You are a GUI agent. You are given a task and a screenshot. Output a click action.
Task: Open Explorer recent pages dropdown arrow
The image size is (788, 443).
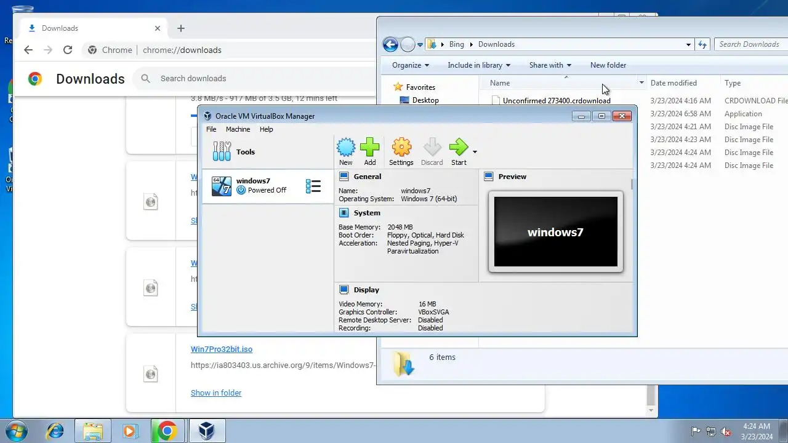pos(420,44)
